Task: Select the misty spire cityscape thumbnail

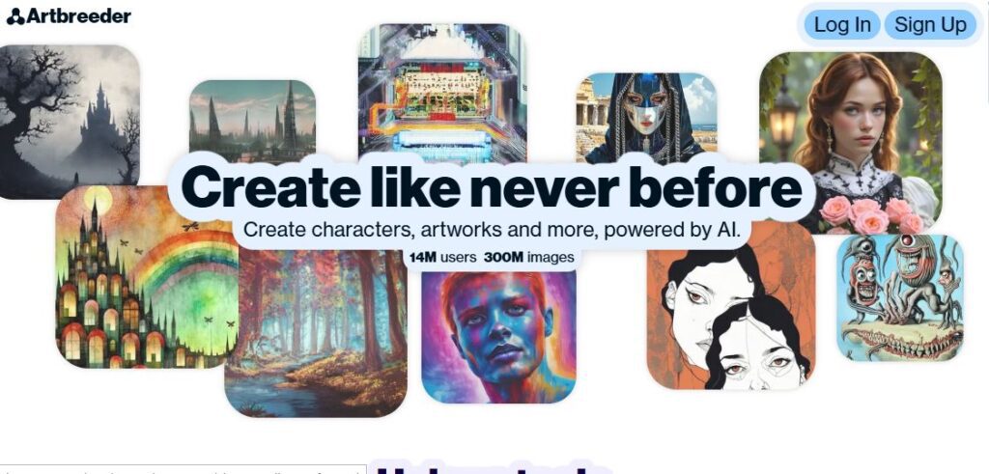Action: pyautogui.click(x=252, y=120)
